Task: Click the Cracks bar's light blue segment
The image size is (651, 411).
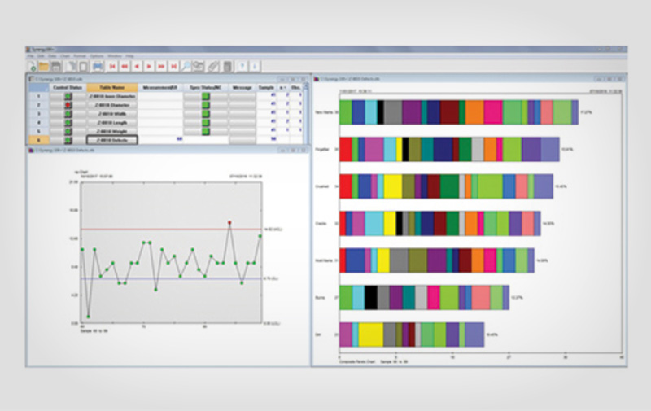Action: click(374, 223)
